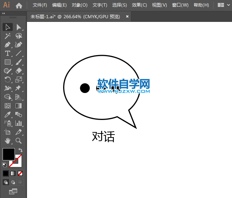
Task: Open the 选择(S) menu
Action: pos(119,5)
